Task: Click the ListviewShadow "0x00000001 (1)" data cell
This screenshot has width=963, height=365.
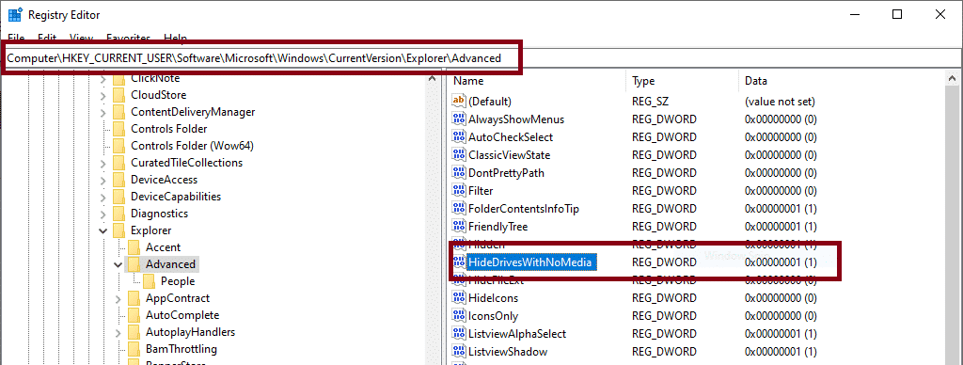Action: pos(781,352)
